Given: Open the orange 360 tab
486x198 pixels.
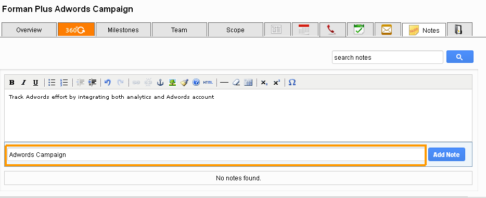Looking at the screenshot, I should [76, 30].
